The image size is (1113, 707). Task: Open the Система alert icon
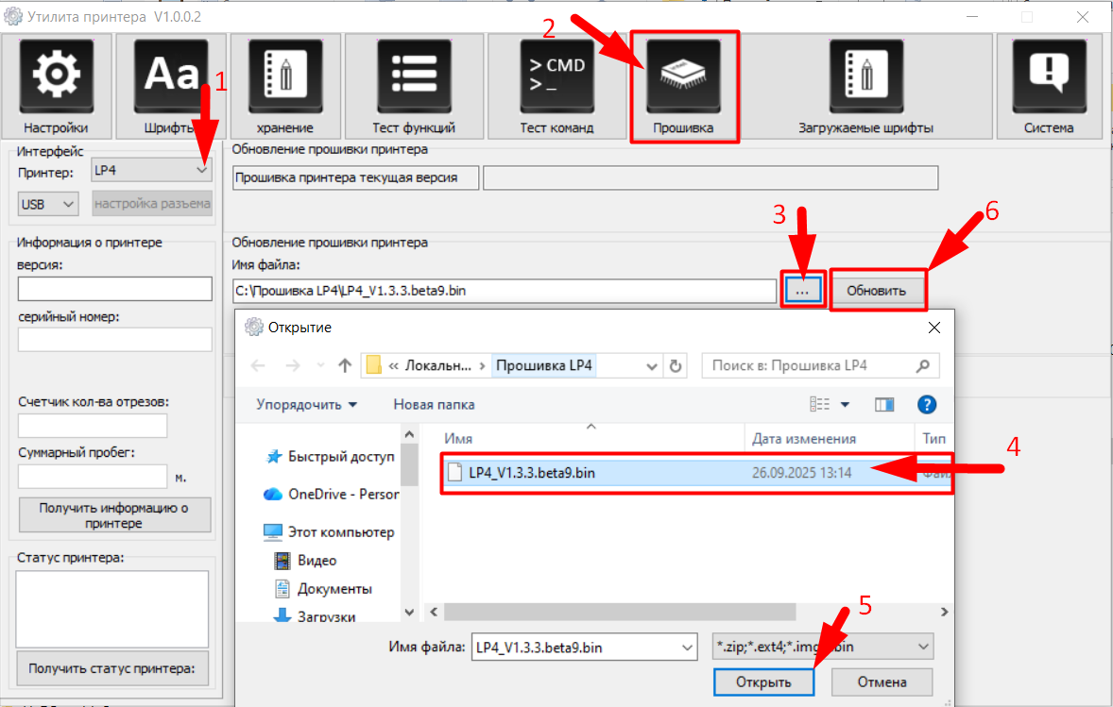(x=1048, y=77)
